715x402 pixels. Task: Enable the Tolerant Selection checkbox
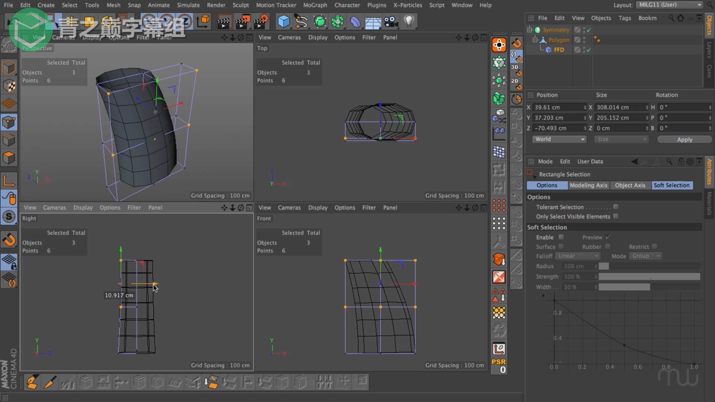point(616,207)
